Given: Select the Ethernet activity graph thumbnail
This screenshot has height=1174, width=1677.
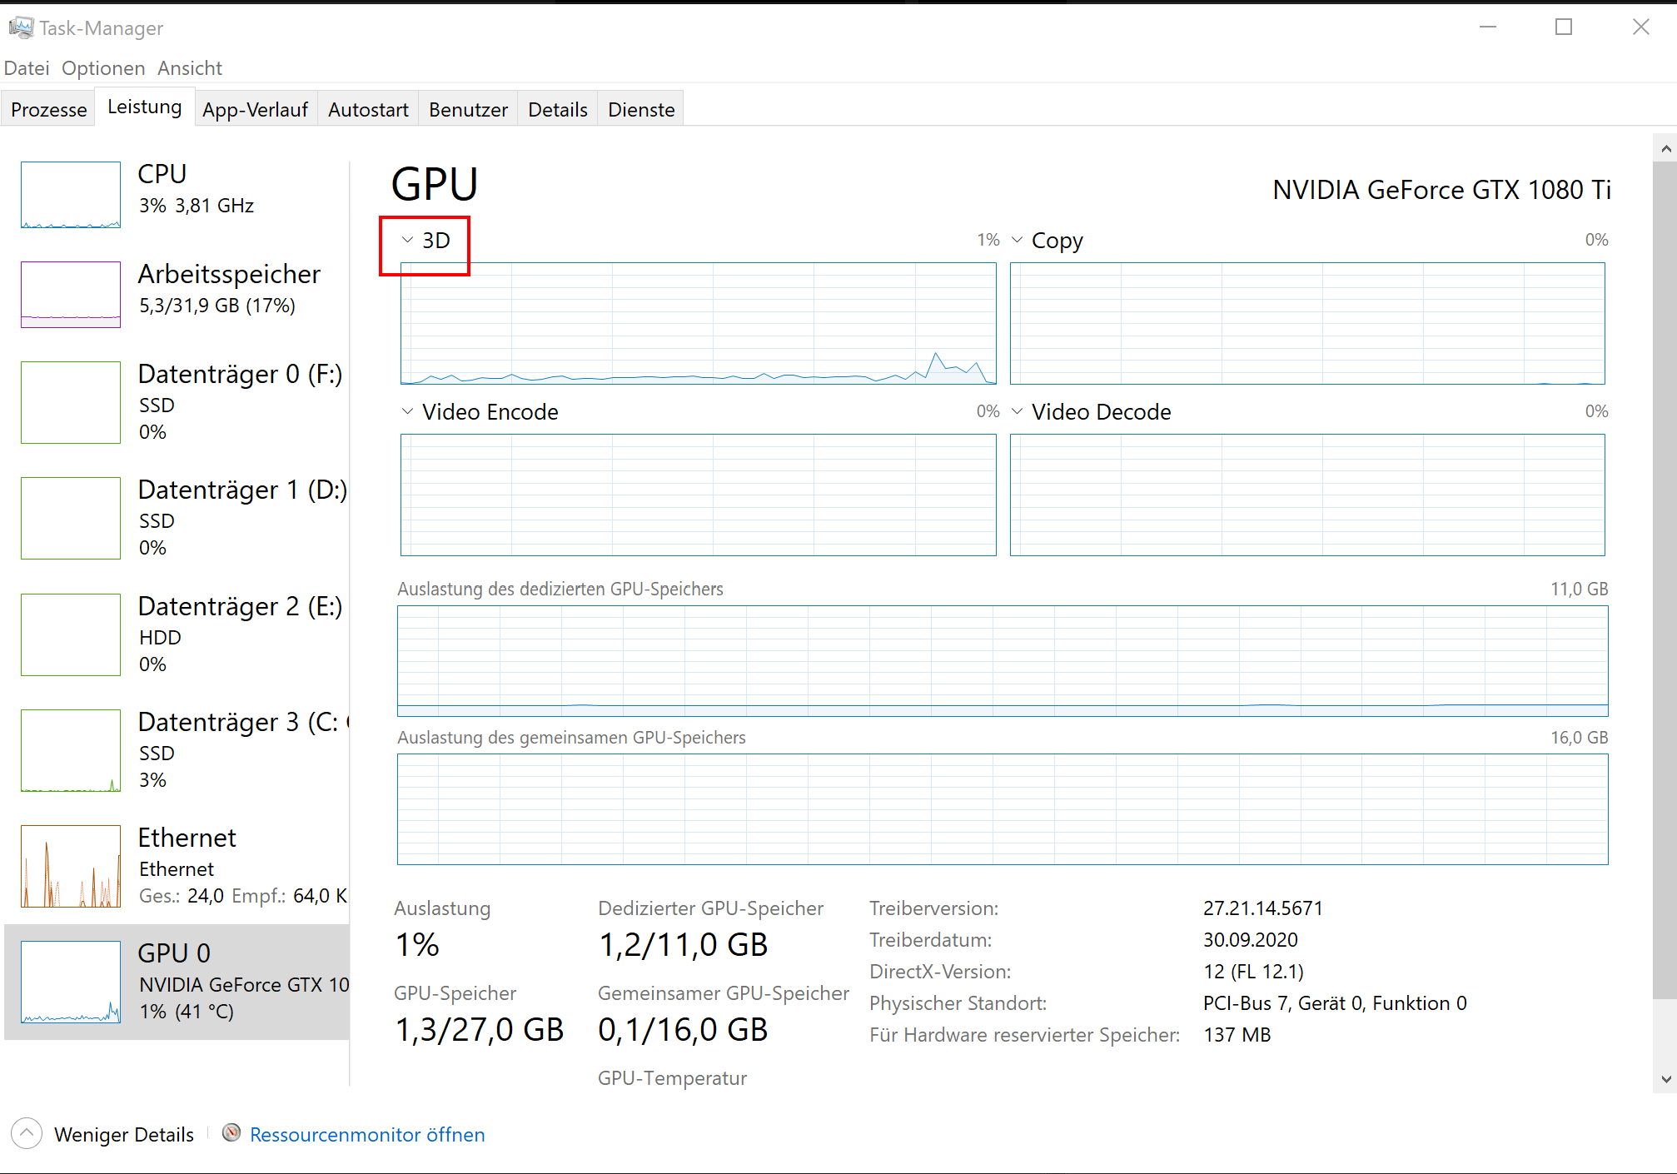Looking at the screenshot, I should 71,866.
